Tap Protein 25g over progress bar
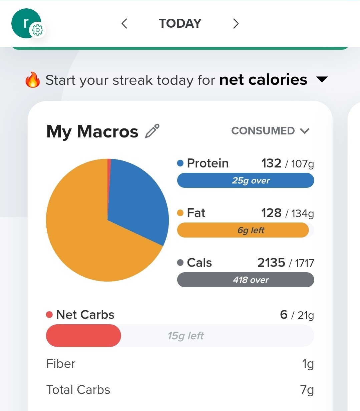 point(246,180)
